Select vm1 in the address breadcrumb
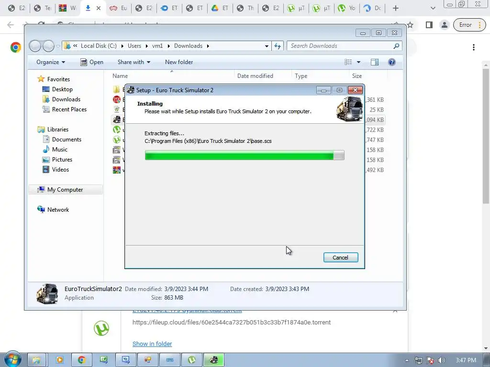 point(157,46)
